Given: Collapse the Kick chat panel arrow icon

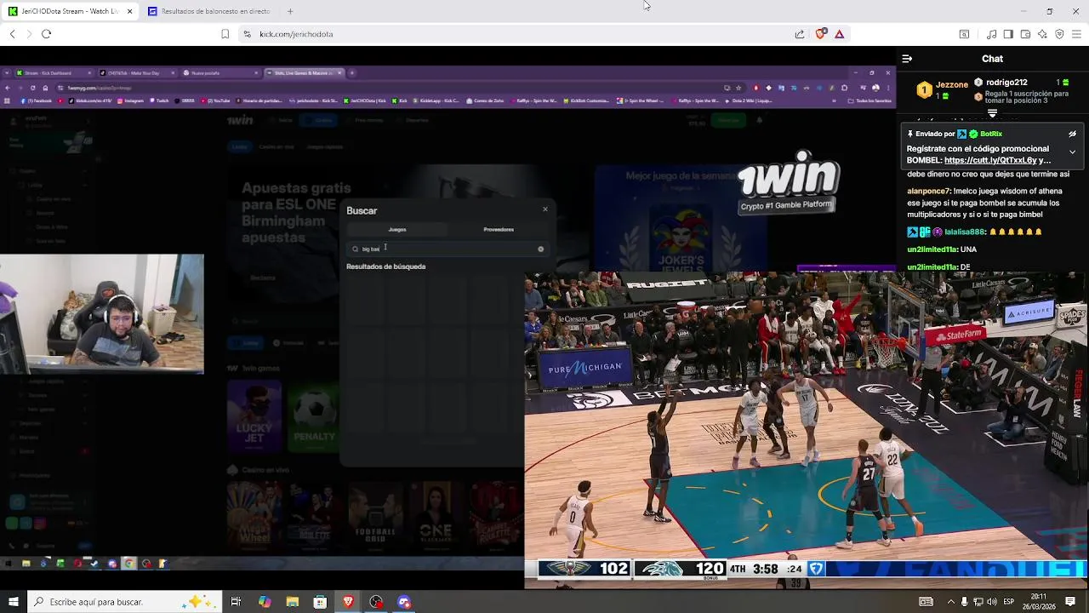Looking at the screenshot, I should (x=907, y=59).
